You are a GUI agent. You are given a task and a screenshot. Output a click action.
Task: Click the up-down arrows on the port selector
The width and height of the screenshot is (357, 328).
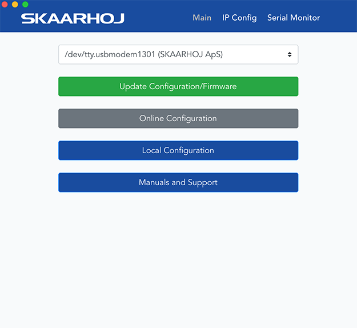(x=289, y=55)
